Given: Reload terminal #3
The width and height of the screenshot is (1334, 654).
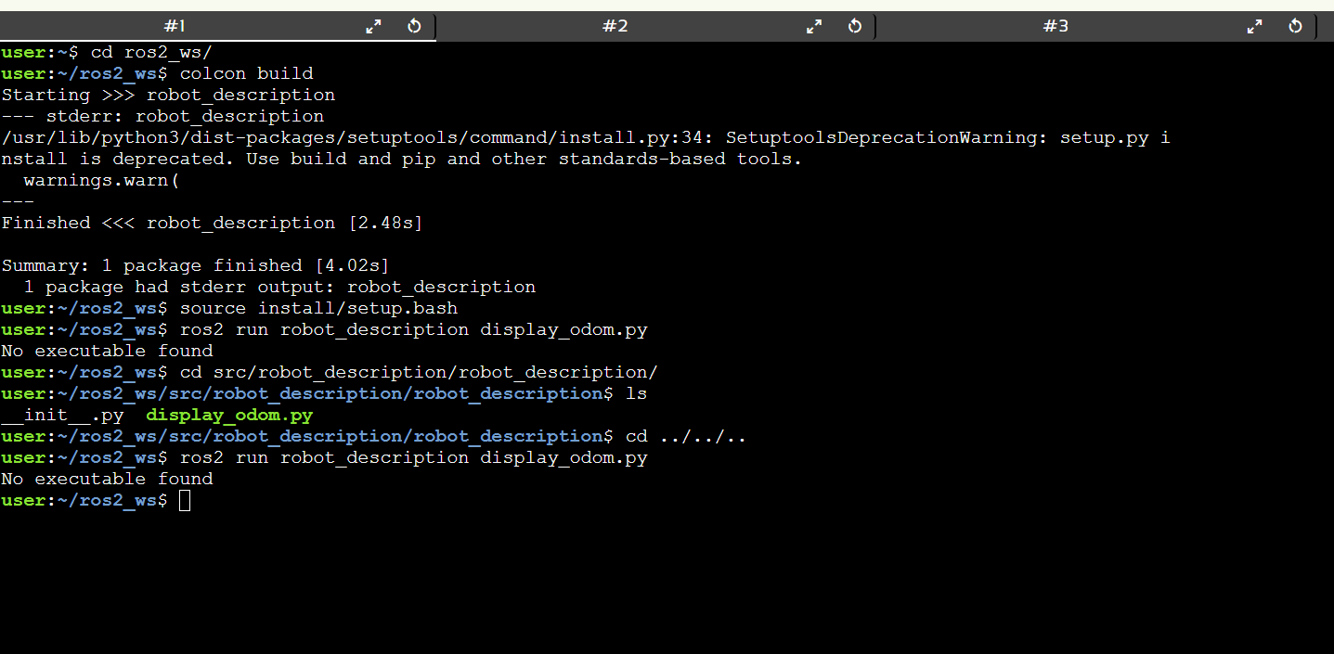Looking at the screenshot, I should (1295, 26).
